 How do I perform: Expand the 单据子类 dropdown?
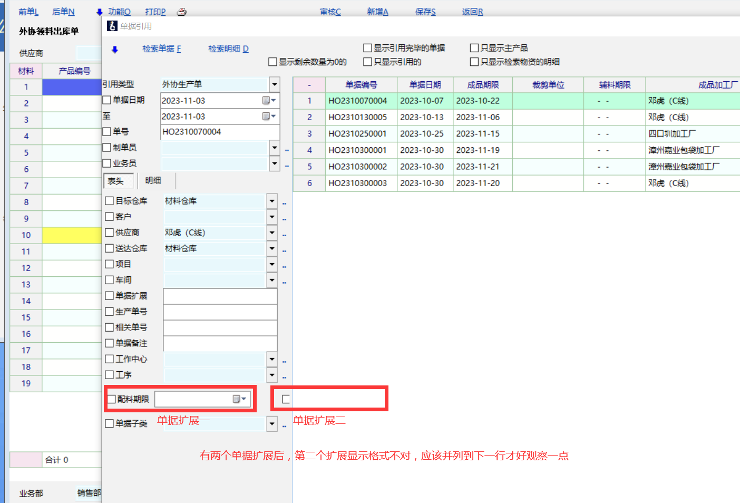click(x=272, y=423)
